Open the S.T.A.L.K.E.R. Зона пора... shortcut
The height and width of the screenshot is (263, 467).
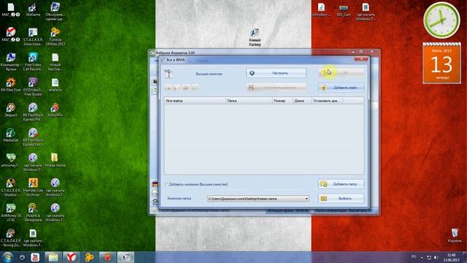point(33,37)
